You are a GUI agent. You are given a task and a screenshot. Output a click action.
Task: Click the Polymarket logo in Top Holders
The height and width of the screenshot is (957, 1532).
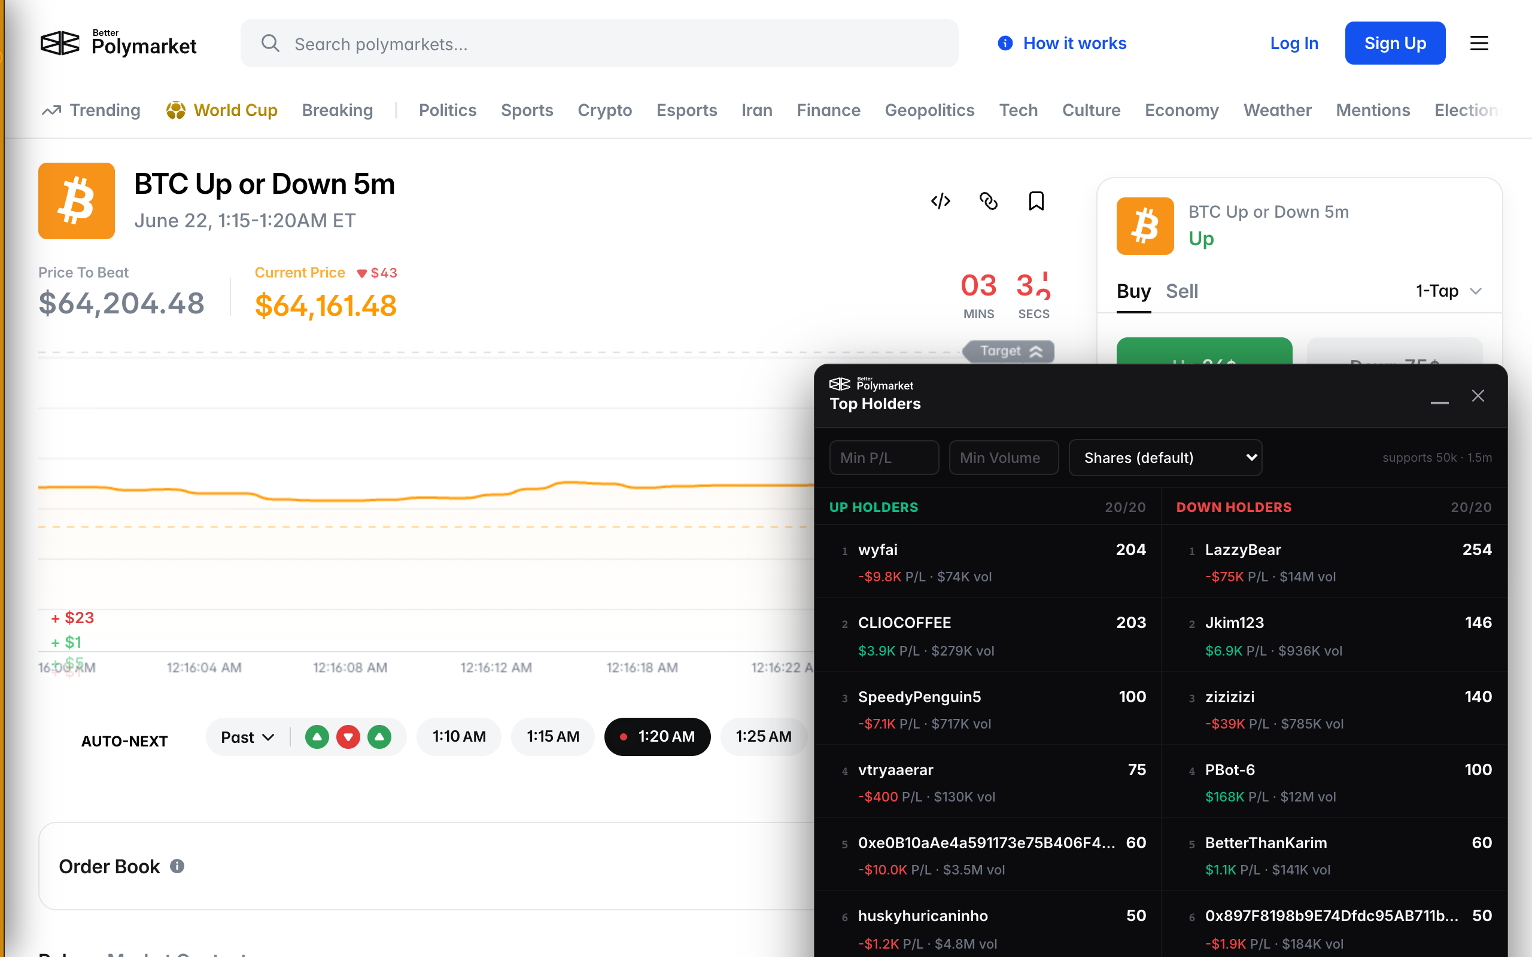pos(871,383)
